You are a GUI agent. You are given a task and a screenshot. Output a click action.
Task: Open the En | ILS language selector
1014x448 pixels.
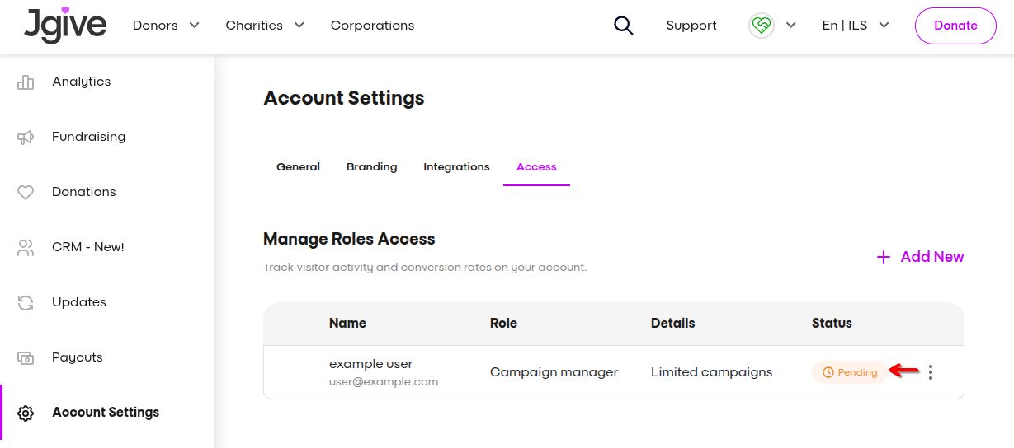point(856,26)
